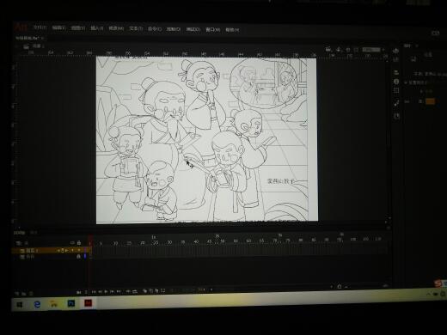447x335 pixels.
Task: Toggle the Onion Skin icon
Action: (x=144, y=291)
